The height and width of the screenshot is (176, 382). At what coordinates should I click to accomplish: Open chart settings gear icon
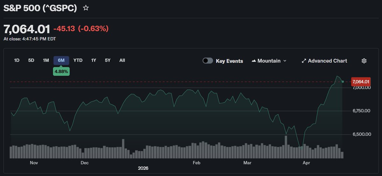364,61
